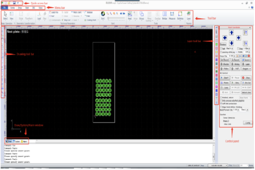This screenshot has height=170, width=255.
Task: Toggle the Fast jog checkbox
Action: [221, 48]
